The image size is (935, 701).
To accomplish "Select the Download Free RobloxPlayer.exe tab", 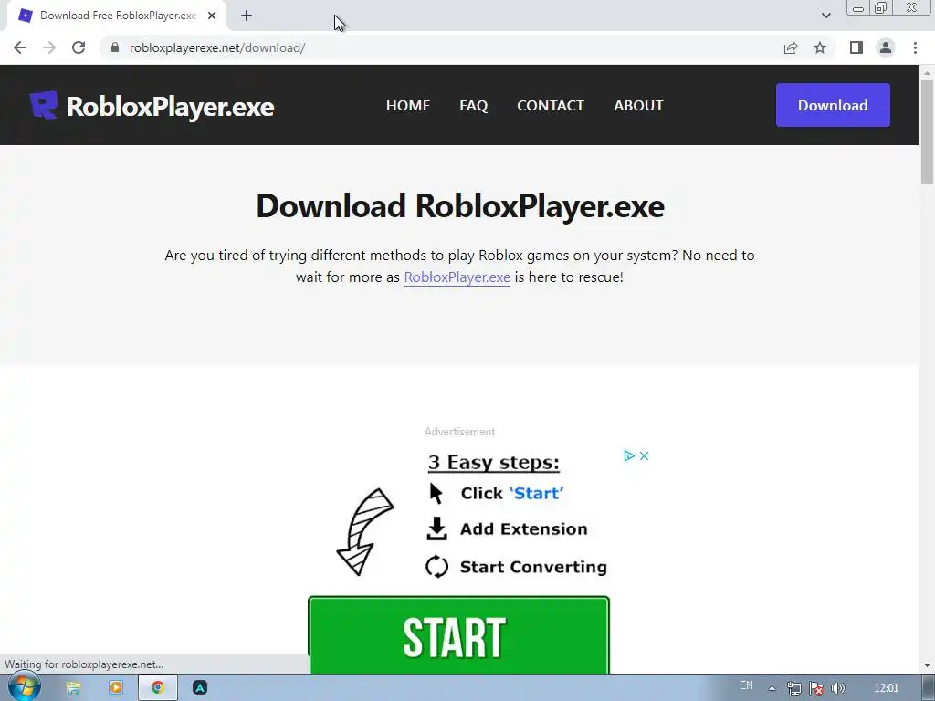I will pos(118,16).
